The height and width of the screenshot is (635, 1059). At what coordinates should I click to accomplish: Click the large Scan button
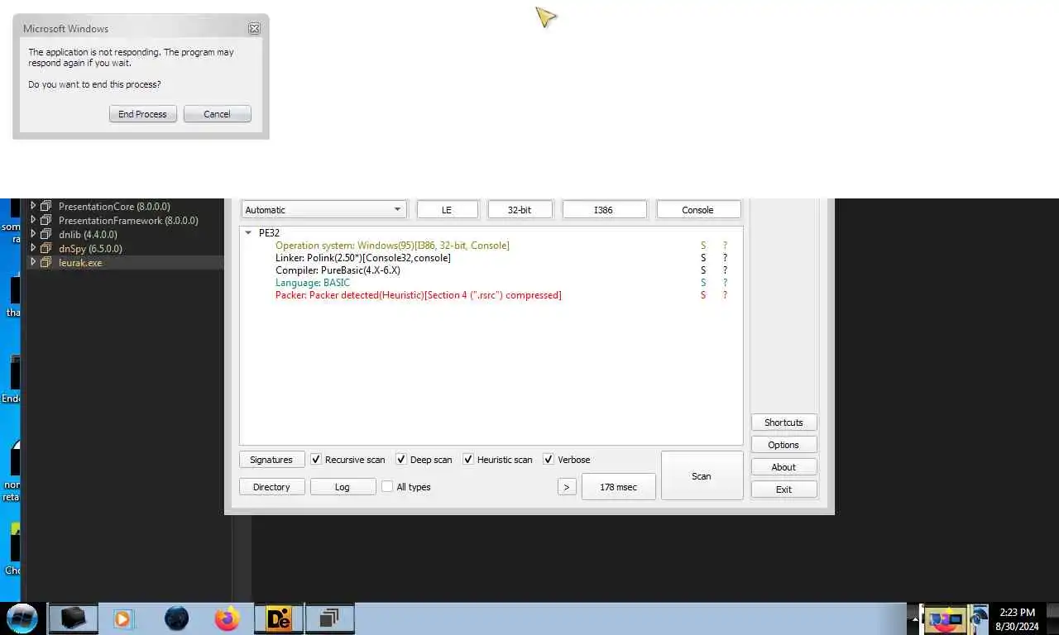click(702, 475)
